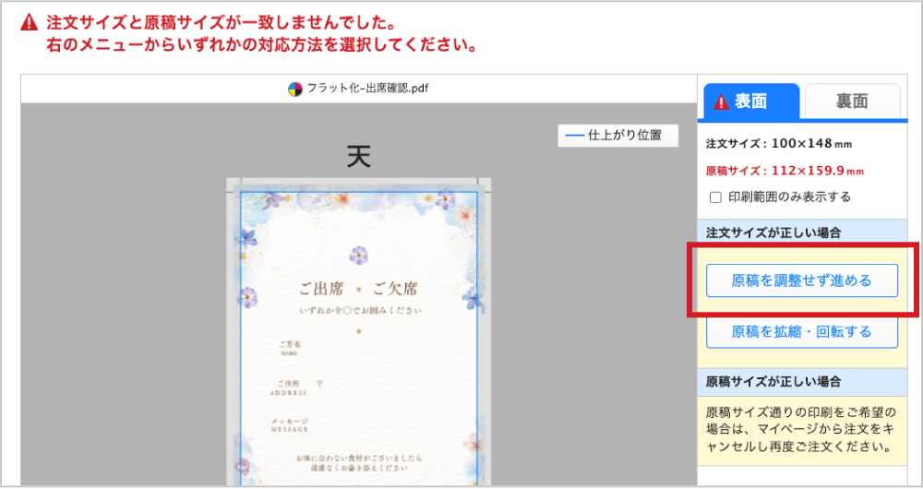Select the 表面 tab label

750,101
